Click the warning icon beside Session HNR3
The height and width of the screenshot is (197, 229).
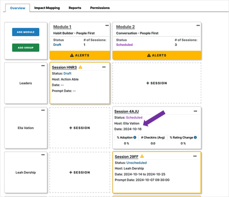point(81,67)
